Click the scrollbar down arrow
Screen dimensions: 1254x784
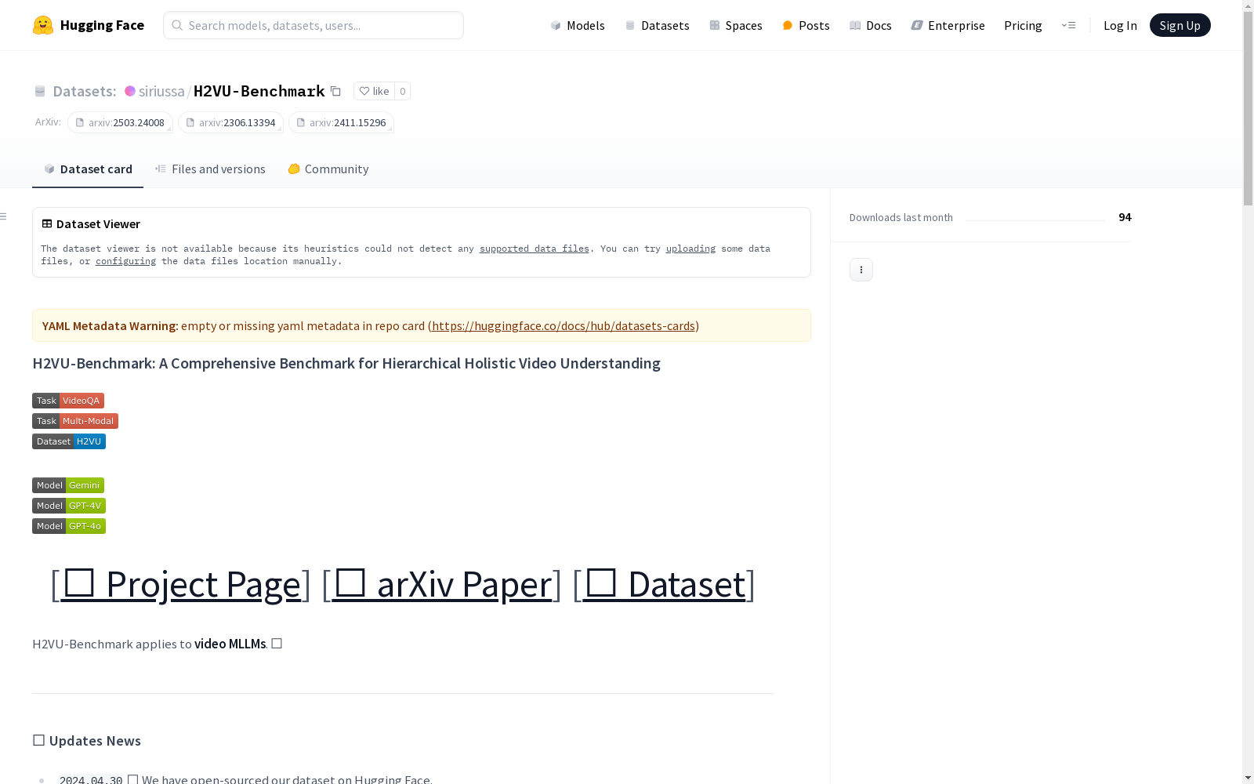click(1248, 779)
